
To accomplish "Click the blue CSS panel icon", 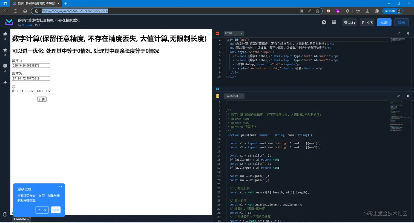I will point(217,89).
